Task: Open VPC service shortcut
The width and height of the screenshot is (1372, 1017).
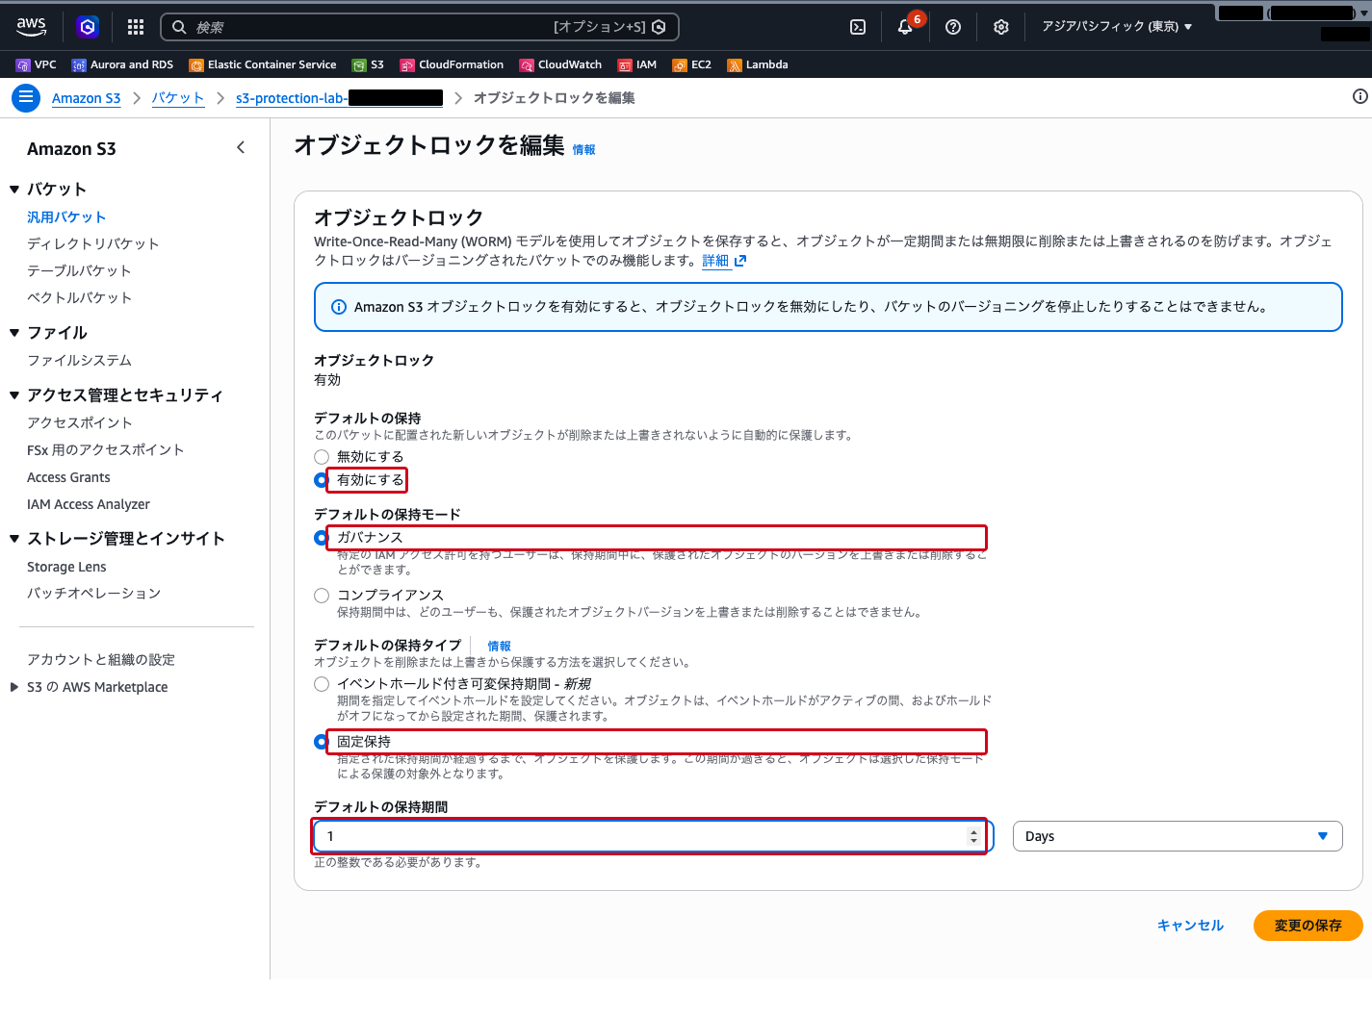Action: pyautogui.click(x=37, y=64)
